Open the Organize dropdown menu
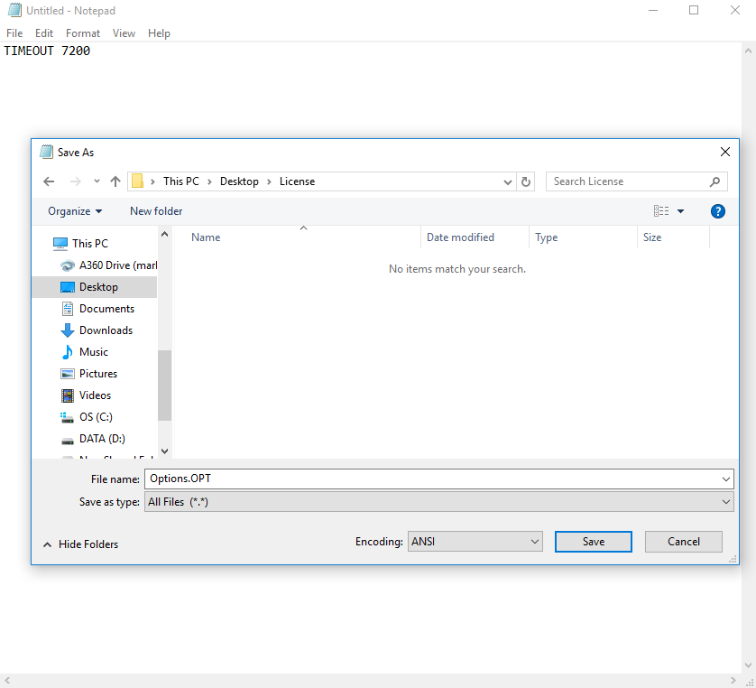Screen dimensions: 756x688 pyautogui.click(x=75, y=211)
